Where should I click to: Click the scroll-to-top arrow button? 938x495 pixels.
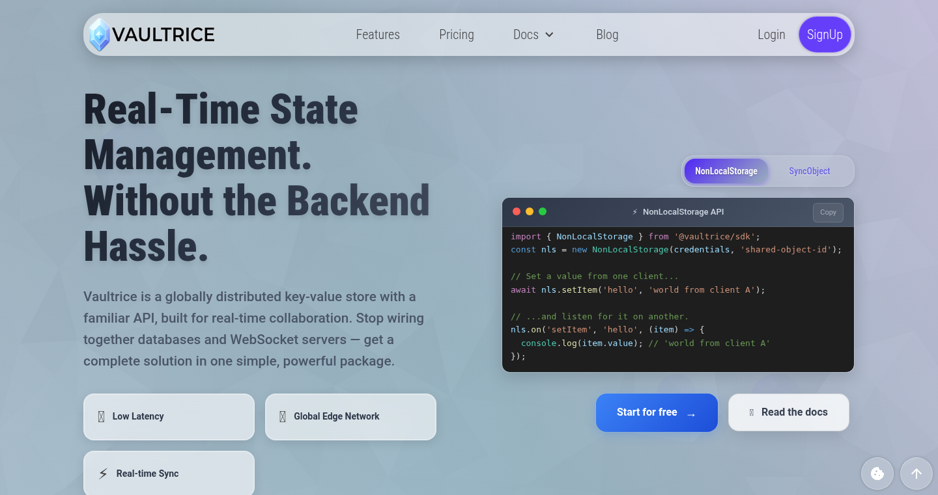click(x=917, y=474)
